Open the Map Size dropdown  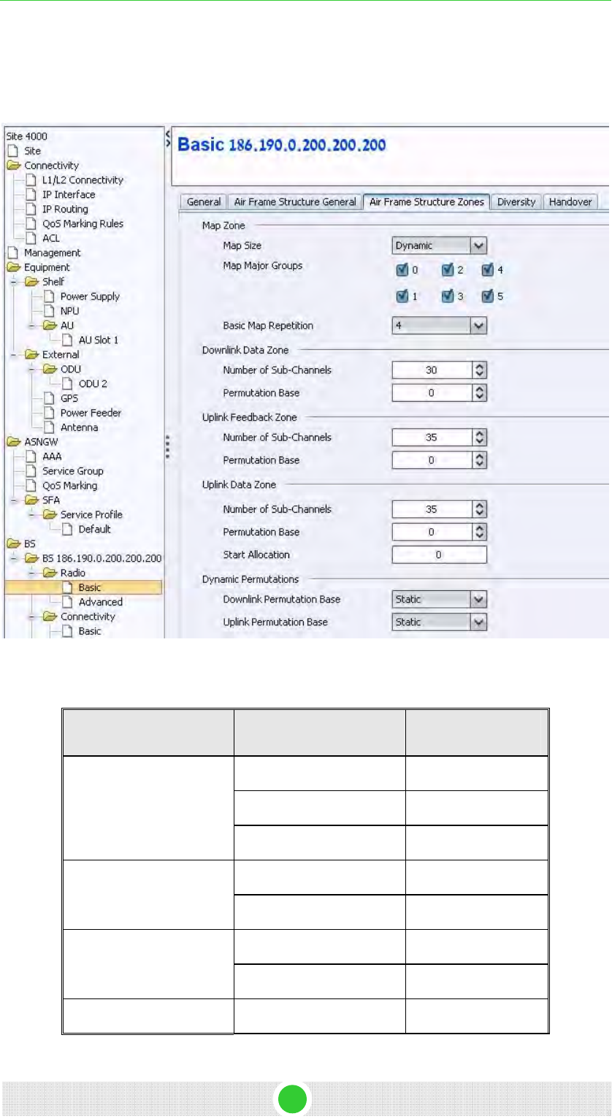click(x=478, y=246)
